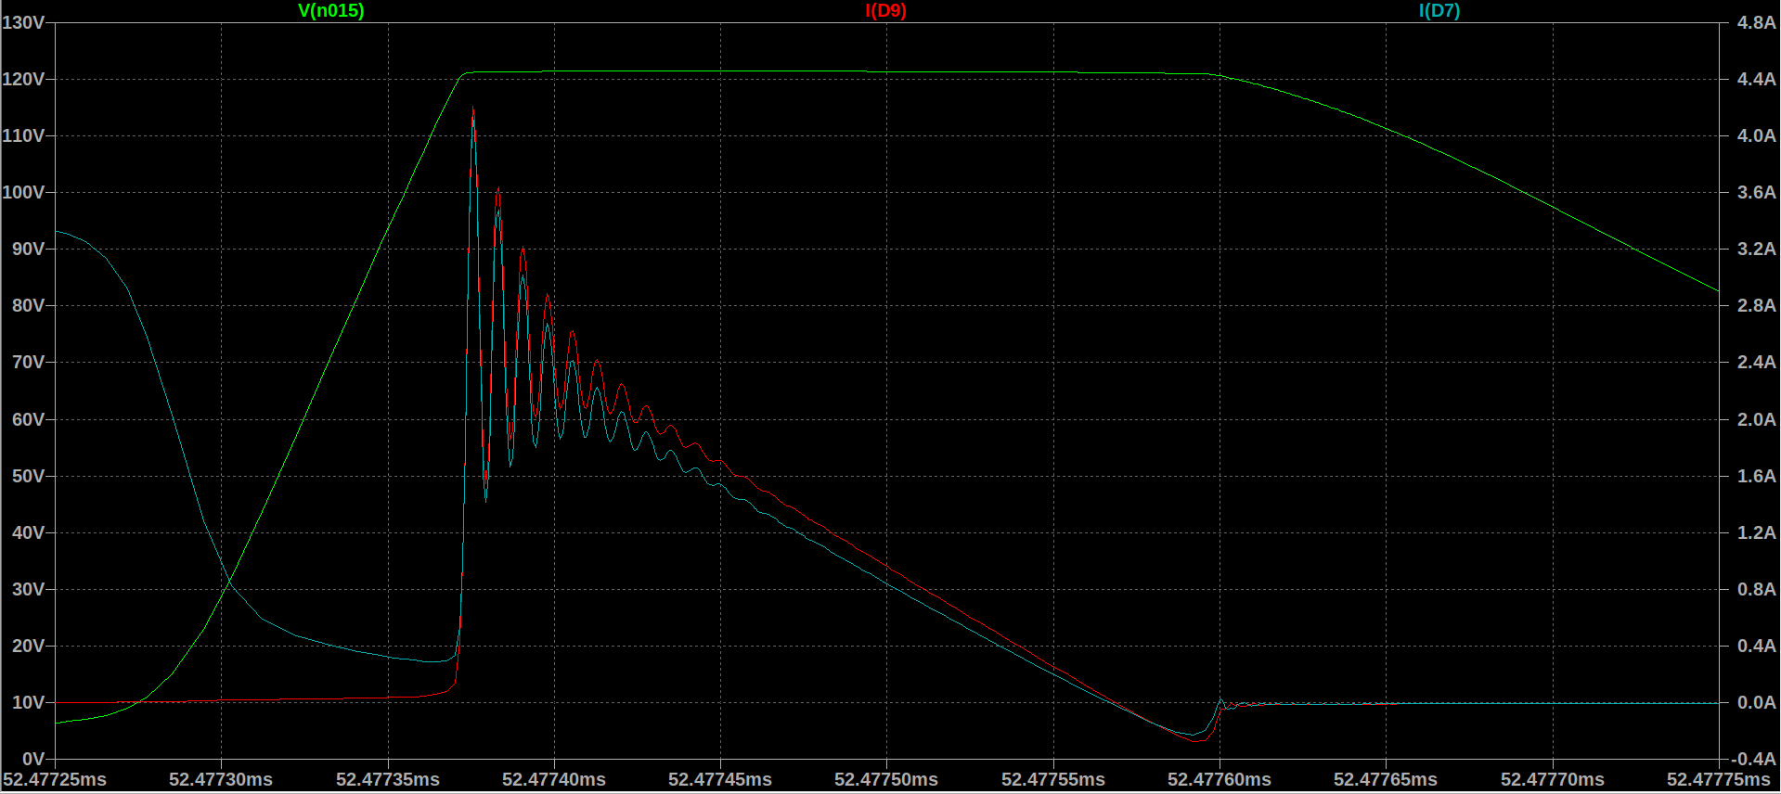
Task: Click the 60V left axis label
Action: point(28,419)
